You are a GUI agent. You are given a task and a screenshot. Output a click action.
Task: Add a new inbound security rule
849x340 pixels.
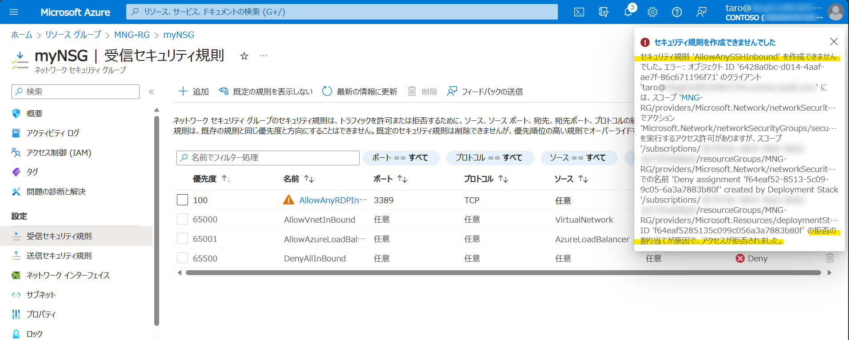pos(193,92)
